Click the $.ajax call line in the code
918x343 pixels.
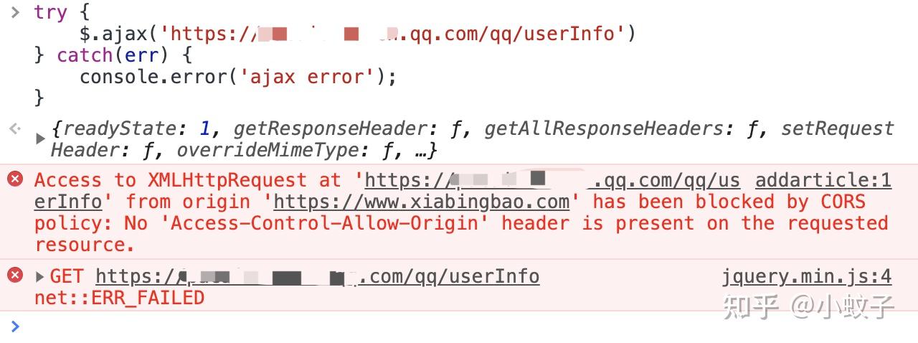coord(358,34)
